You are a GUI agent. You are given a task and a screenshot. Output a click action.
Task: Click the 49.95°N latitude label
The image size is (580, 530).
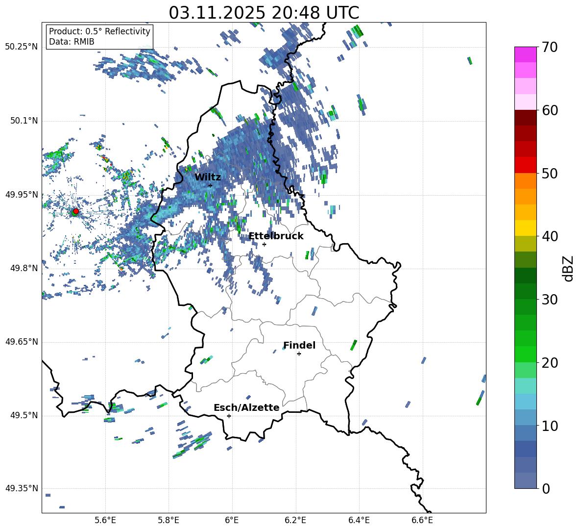tap(22, 195)
